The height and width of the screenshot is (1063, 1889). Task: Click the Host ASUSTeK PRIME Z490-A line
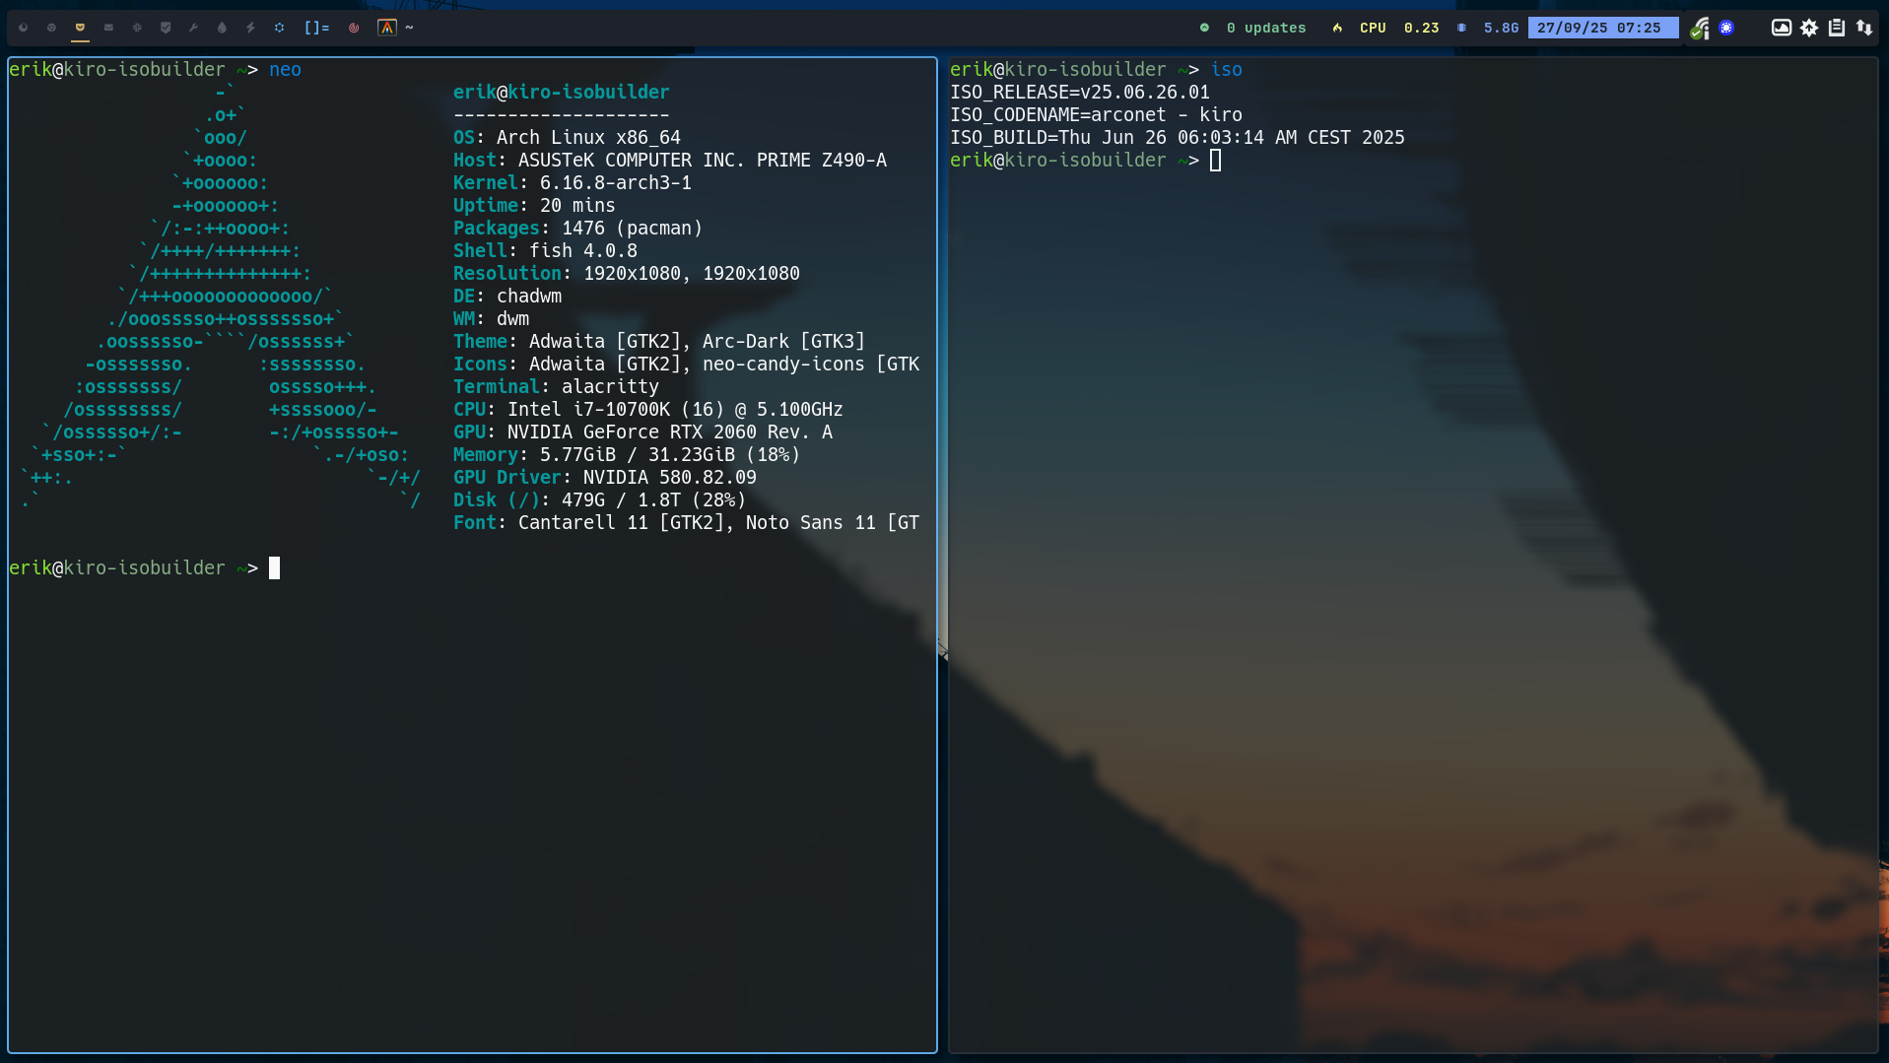point(670,160)
